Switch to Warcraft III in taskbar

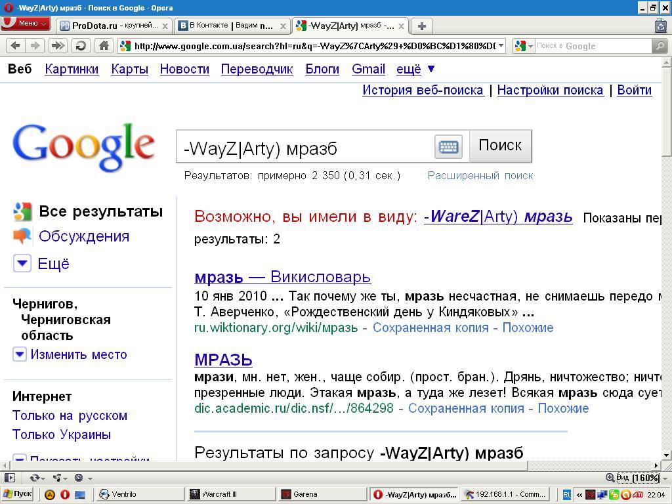(x=232, y=494)
